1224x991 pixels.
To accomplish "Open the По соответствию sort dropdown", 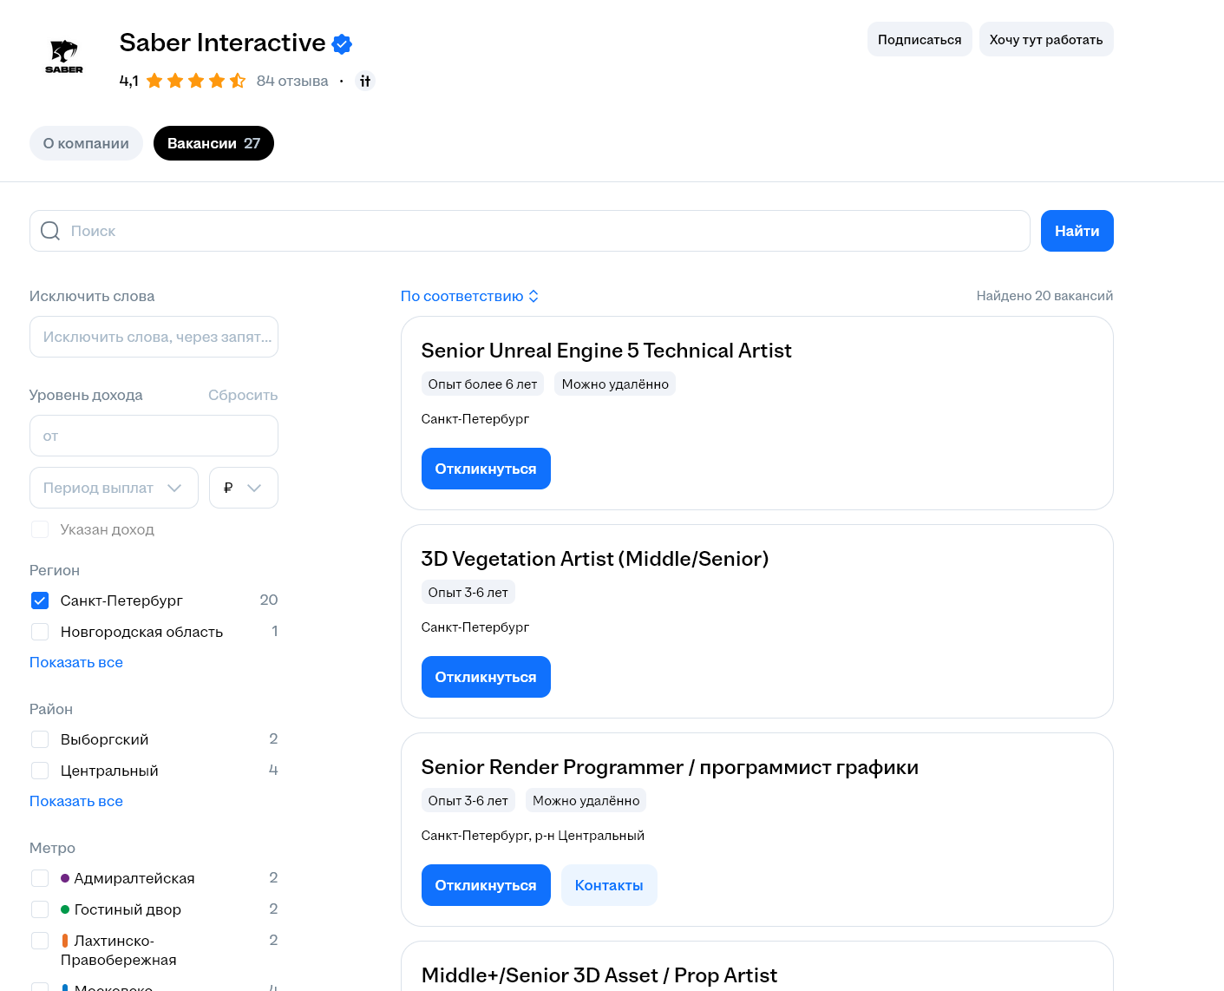I will point(470,296).
